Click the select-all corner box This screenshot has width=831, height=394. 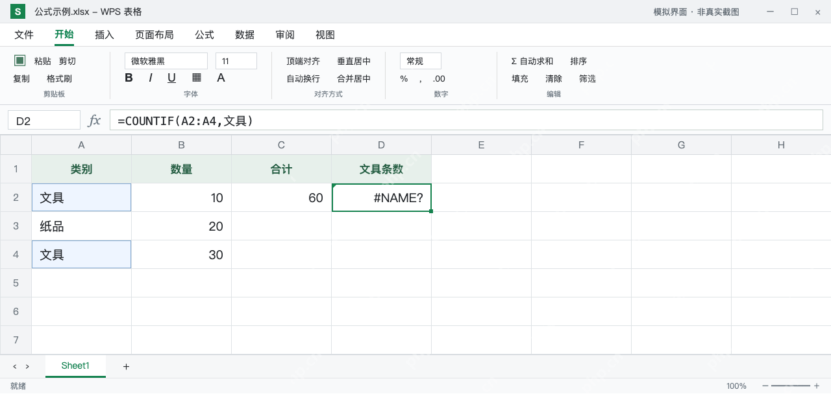point(16,145)
